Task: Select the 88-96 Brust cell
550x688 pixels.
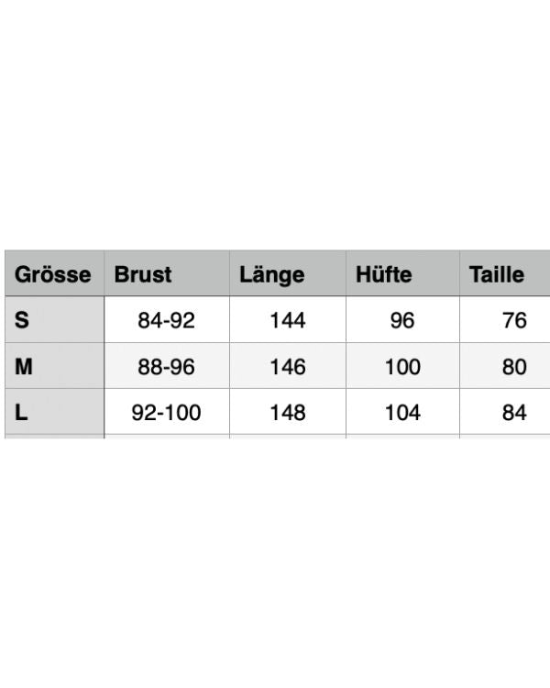Action: click(x=166, y=367)
